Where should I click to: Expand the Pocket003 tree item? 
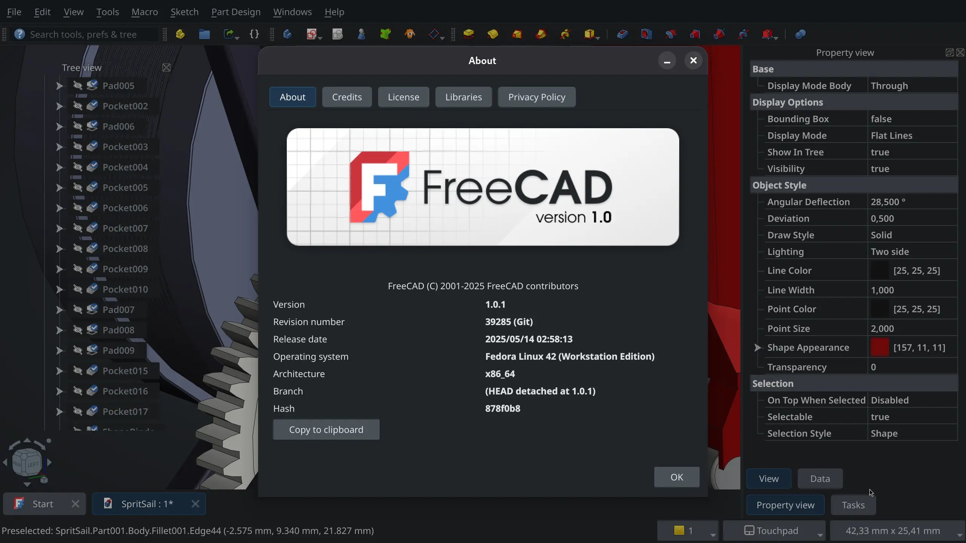click(x=59, y=147)
